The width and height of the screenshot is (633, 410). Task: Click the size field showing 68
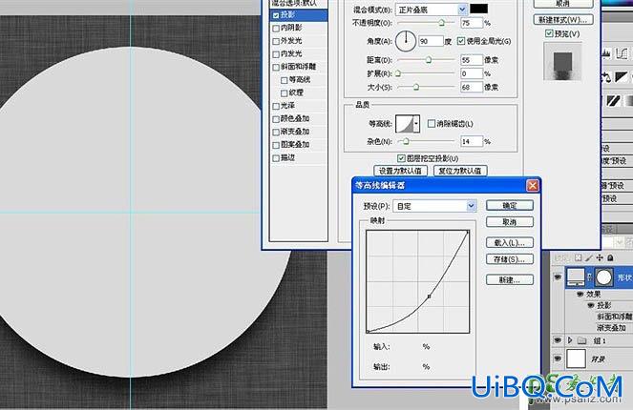(x=472, y=87)
